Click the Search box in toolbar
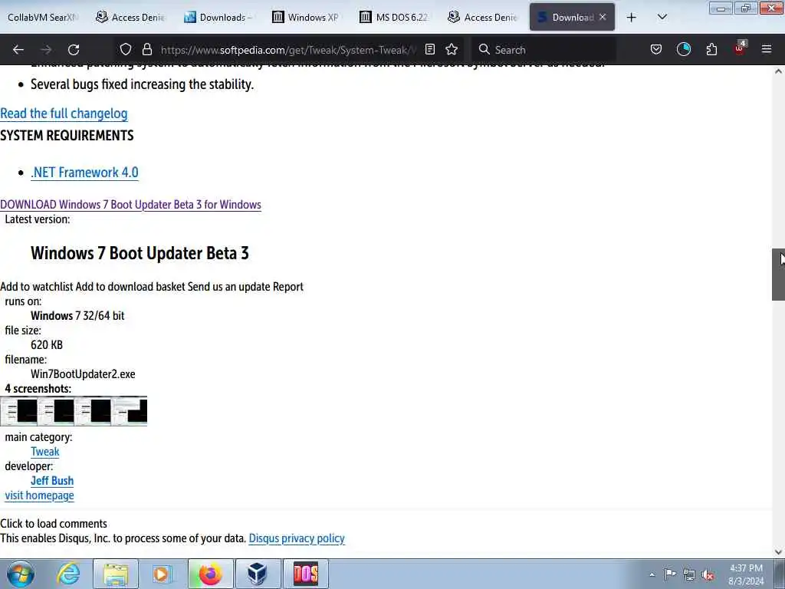The image size is (785, 589). point(544,50)
